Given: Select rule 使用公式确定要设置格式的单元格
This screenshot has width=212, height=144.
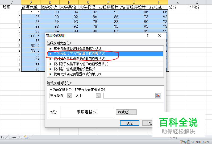Looking at the screenshot, I should tap(105, 74).
